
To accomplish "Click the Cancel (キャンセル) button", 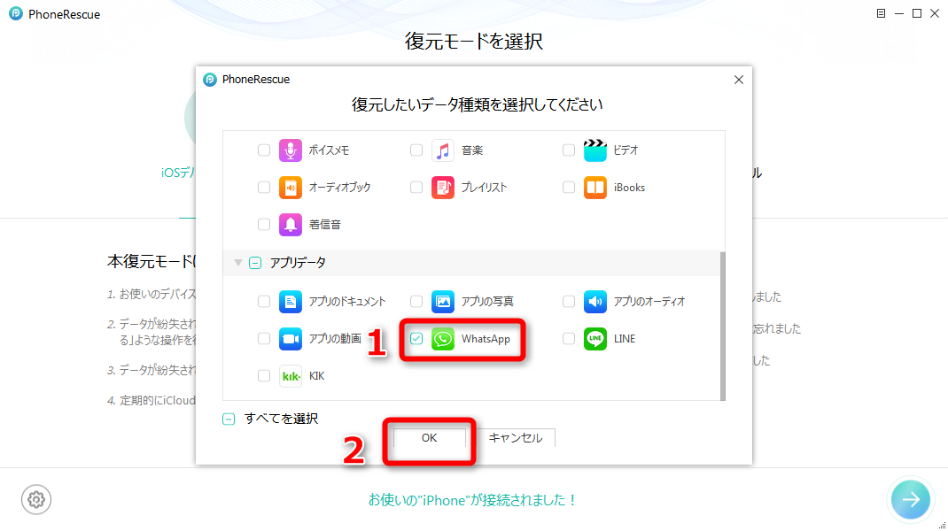I will tap(516, 438).
